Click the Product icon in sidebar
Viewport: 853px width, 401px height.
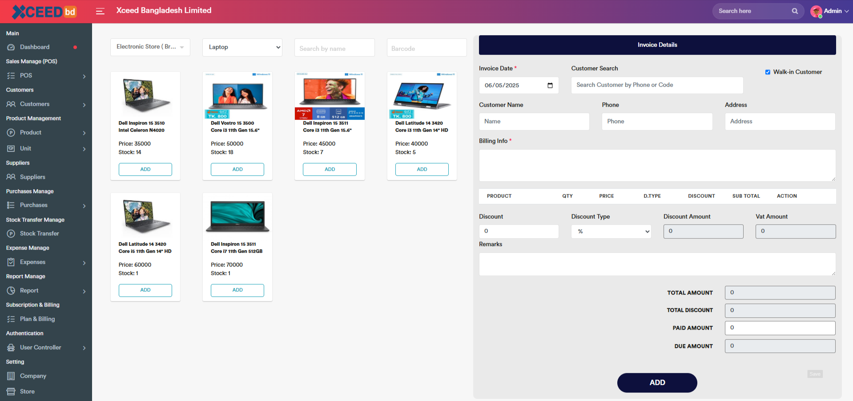tap(11, 133)
